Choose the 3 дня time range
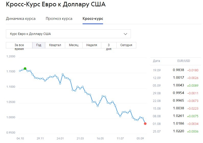The width and height of the screenshot is (203, 143). pyautogui.click(x=109, y=45)
